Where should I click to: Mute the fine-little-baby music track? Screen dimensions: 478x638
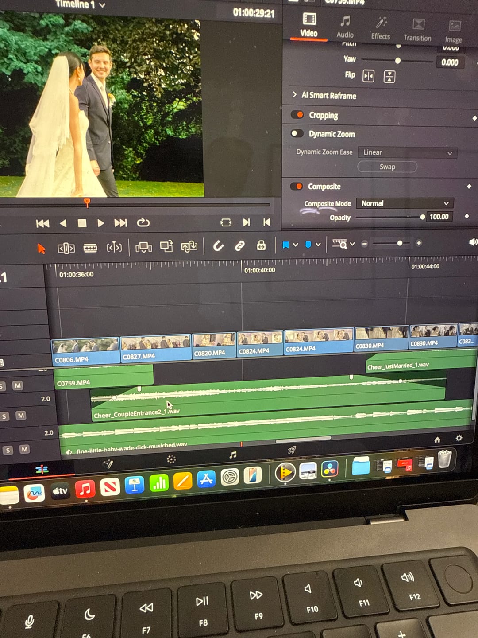(24, 449)
